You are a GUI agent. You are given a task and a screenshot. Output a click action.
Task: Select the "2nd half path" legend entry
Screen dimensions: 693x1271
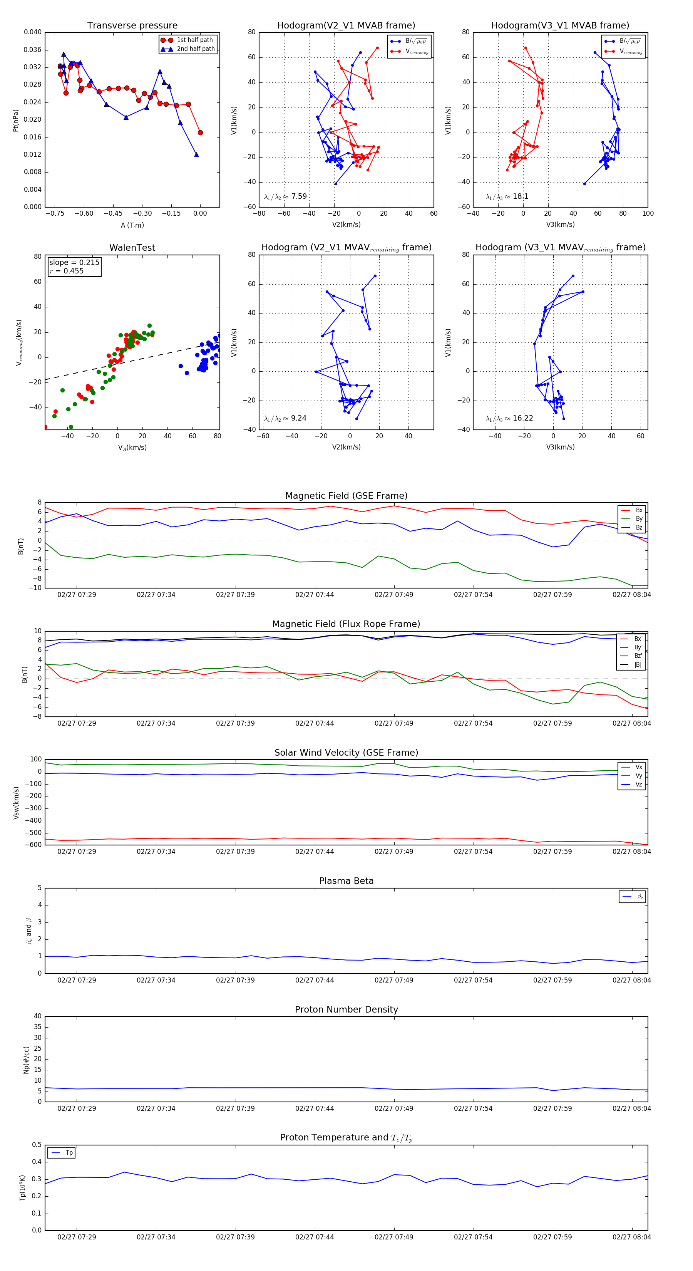point(188,49)
